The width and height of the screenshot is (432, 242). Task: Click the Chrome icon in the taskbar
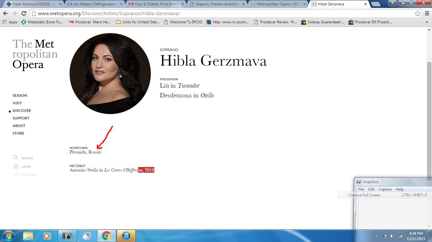(x=106, y=236)
